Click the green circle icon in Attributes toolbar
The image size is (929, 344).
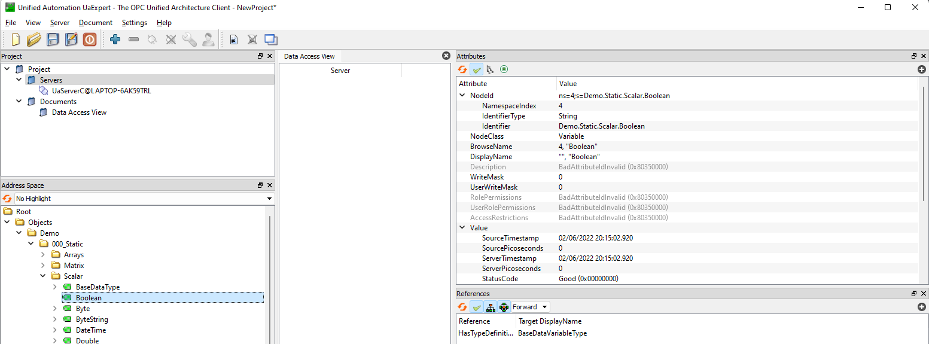click(504, 69)
